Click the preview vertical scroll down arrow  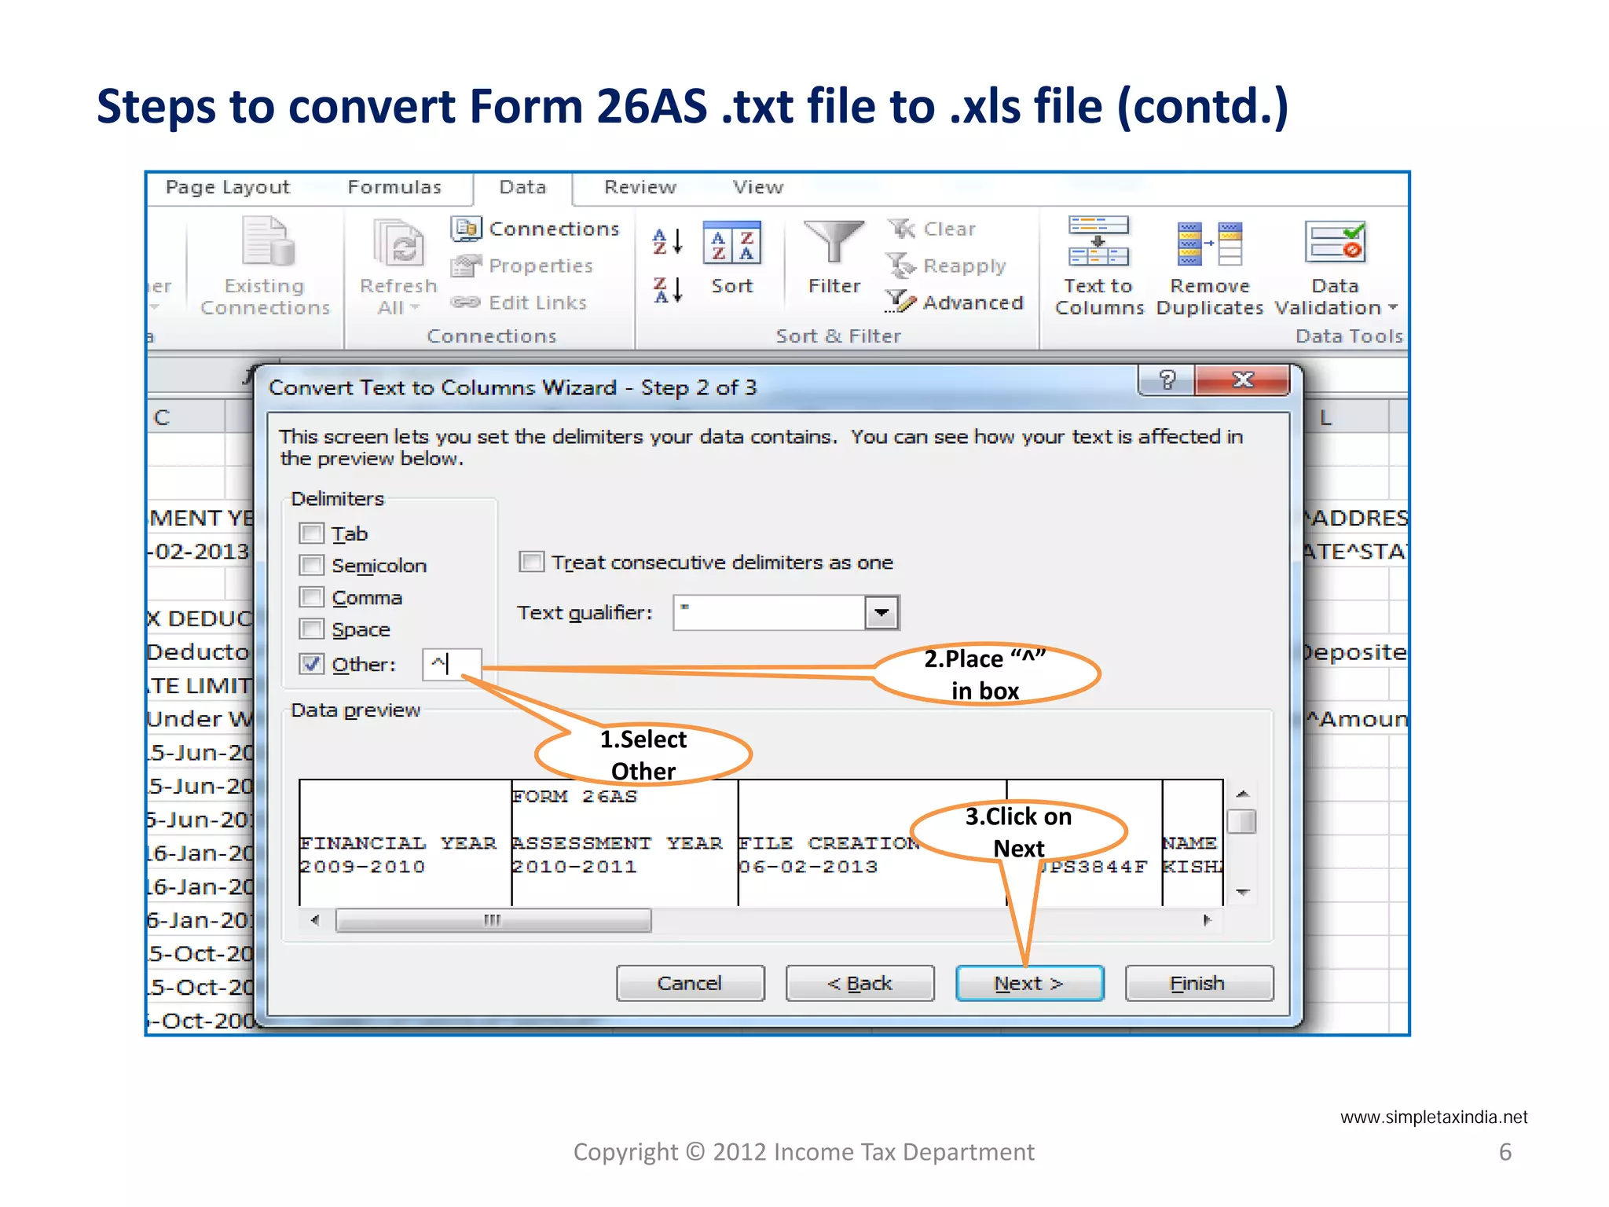pyautogui.click(x=1242, y=892)
